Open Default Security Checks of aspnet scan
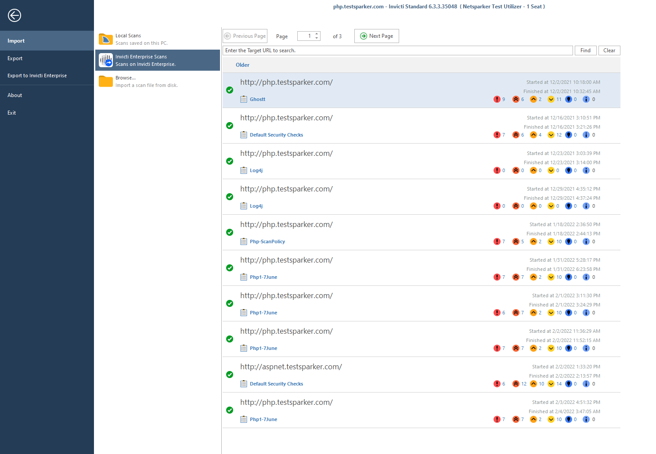656x454 pixels. click(x=276, y=384)
